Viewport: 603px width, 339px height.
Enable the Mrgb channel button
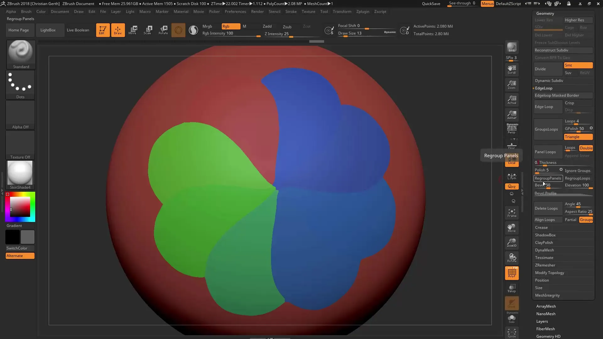pyautogui.click(x=210, y=26)
